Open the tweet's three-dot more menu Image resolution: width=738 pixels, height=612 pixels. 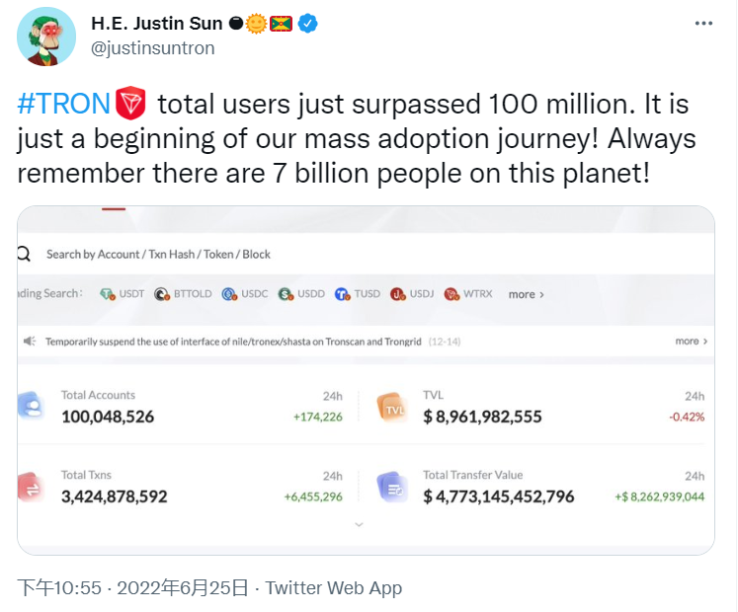(x=703, y=23)
